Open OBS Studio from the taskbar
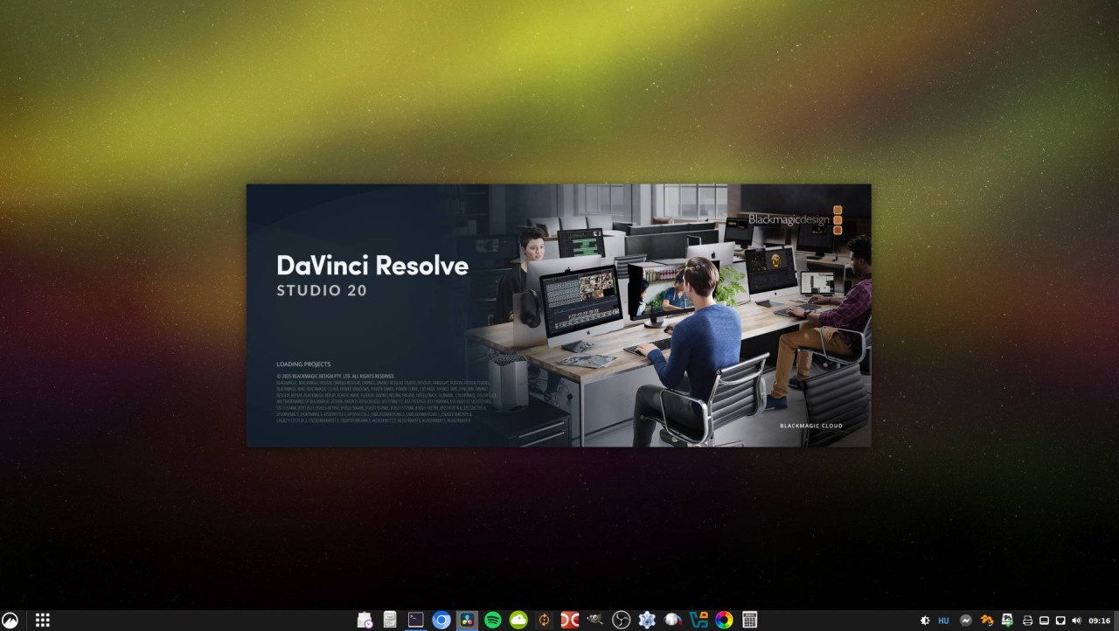This screenshot has height=631, width=1119. click(x=621, y=620)
